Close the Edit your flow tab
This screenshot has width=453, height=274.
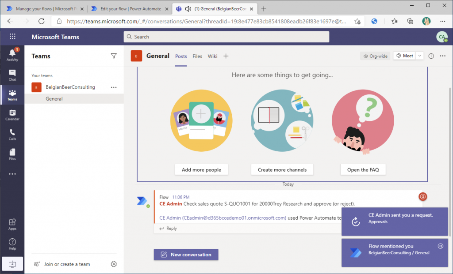[167, 9]
